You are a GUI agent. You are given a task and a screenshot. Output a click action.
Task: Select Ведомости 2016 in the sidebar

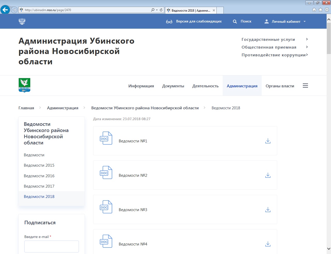point(39,176)
